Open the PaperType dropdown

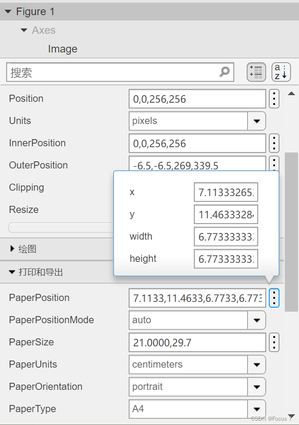pyautogui.click(x=256, y=409)
